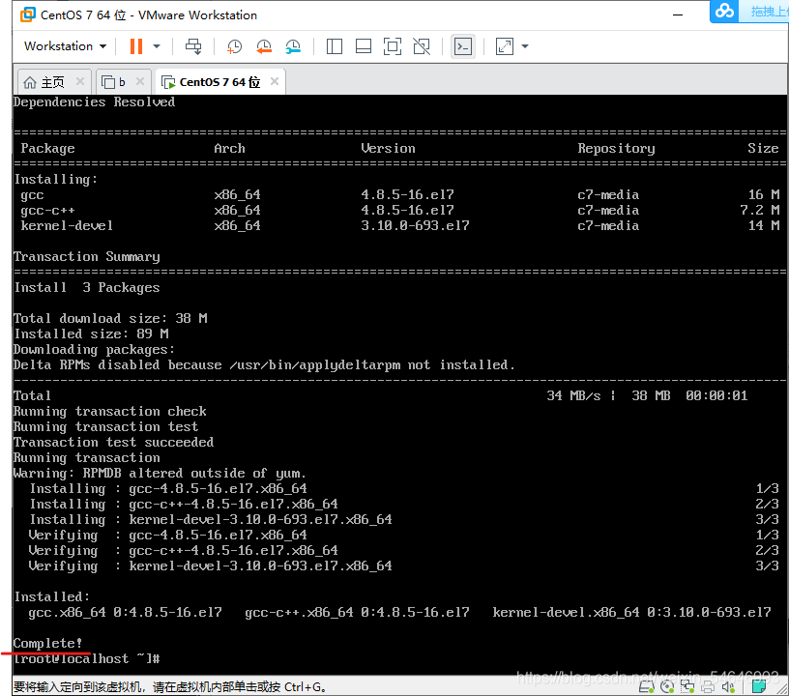Click the 'Delta RPMs disabled' message line
The height and width of the screenshot is (696, 789).
(264, 365)
